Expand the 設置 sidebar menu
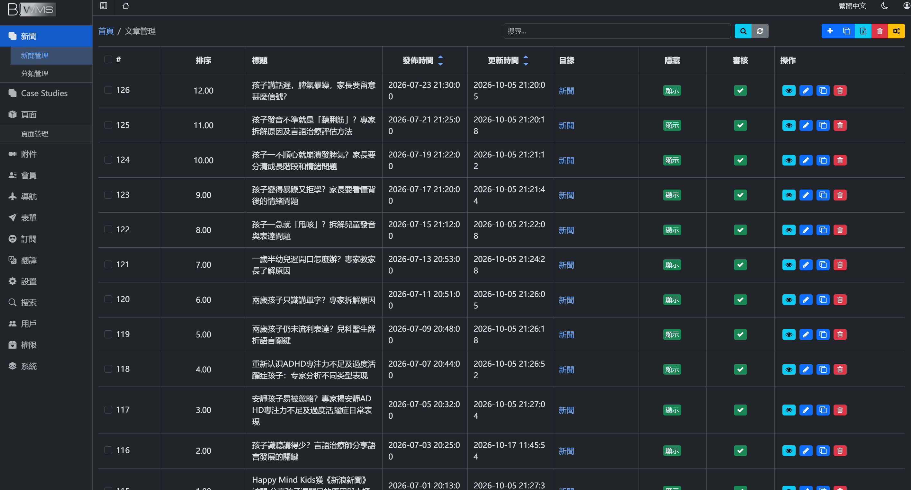This screenshot has height=490, width=911. (46, 281)
